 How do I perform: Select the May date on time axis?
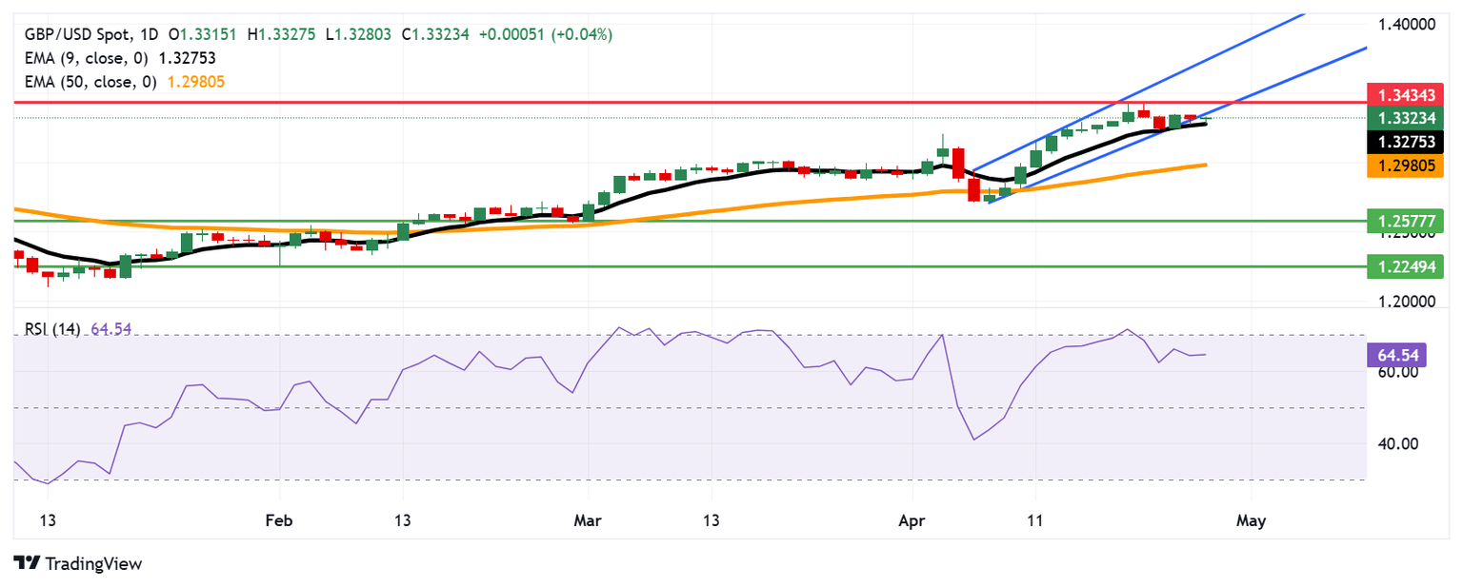coord(1250,521)
